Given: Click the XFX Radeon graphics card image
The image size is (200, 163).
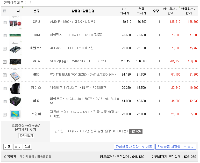Looking at the screenshot, I should 15,61.
